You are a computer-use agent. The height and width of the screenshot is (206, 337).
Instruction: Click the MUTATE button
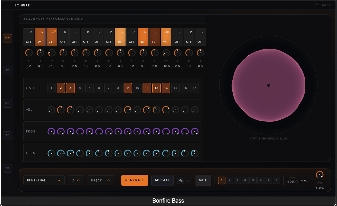pyautogui.click(x=163, y=180)
